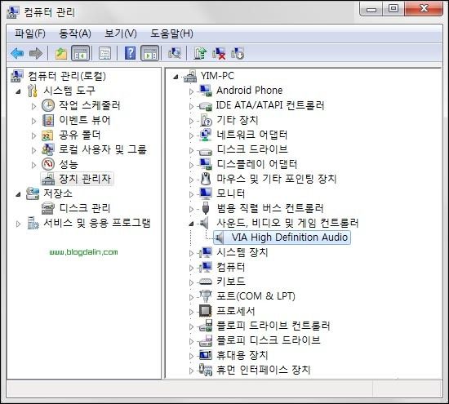449x404 pixels.
Task: Click the Forward arrow toolbar icon
Action: (x=36, y=53)
